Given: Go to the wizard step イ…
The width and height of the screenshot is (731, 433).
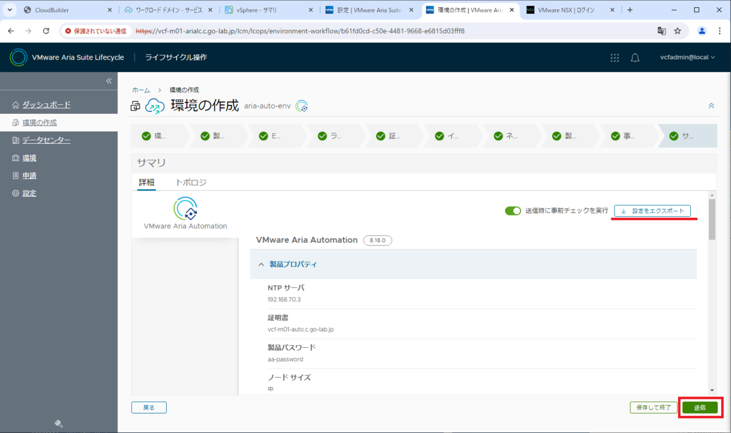Looking at the screenshot, I should click(x=453, y=136).
